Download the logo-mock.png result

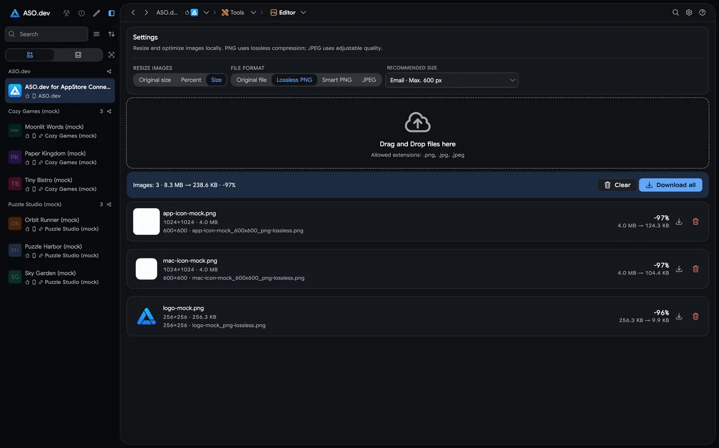[679, 316]
